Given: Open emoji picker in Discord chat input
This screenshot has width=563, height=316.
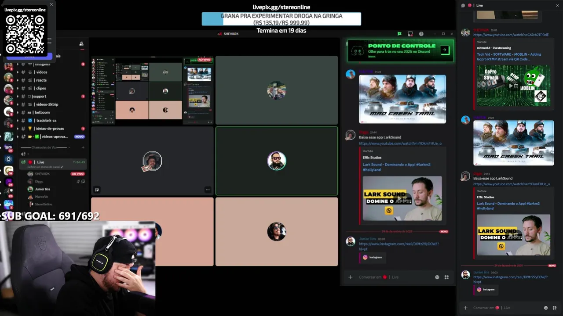Looking at the screenshot, I should [x=437, y=277].
